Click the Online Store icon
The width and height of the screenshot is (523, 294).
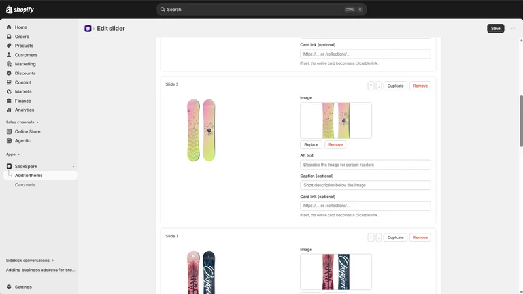(x=9, y=132)
